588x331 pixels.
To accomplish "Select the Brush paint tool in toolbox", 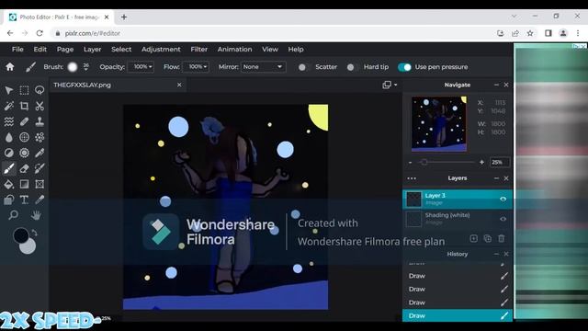I will coord(9,168).
